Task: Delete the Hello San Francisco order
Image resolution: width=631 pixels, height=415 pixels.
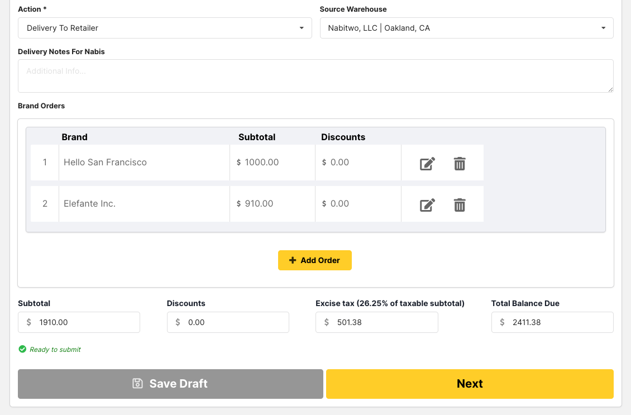Action: (459, 164)
